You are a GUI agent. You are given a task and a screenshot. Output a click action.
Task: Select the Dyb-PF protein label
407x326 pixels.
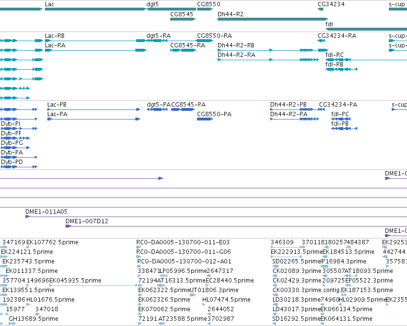pyautogui.click(x=11, y=133)
